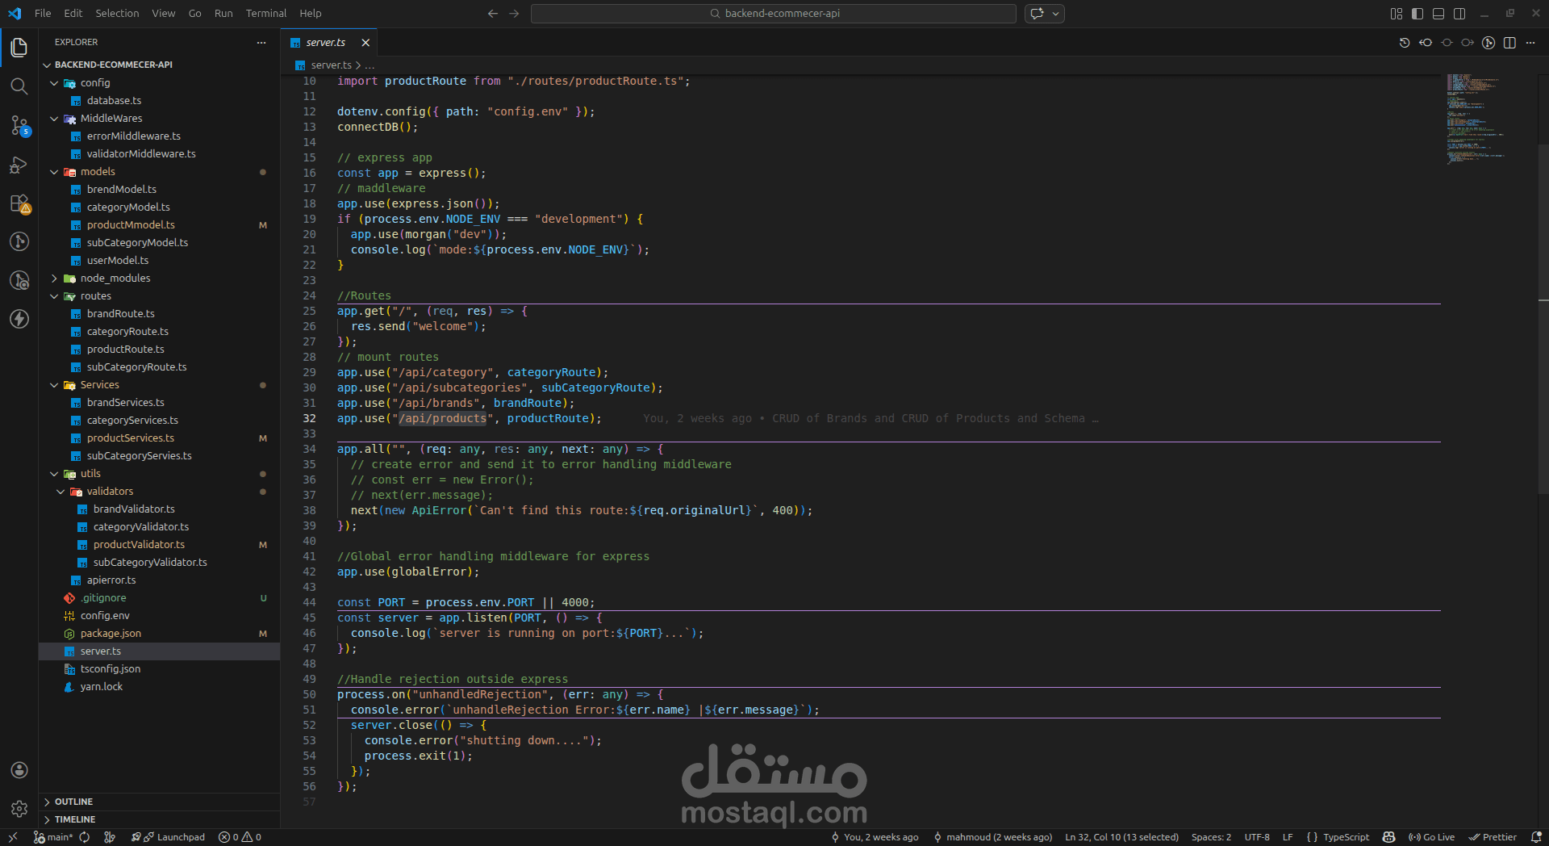Click the code minimap preview
The width and height of the screenshot is (1549, 846).
coord(1475,119)
